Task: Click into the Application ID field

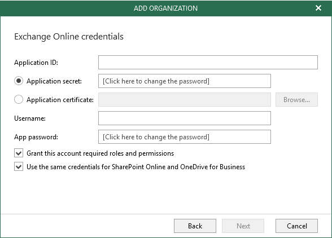Action: 208,62
